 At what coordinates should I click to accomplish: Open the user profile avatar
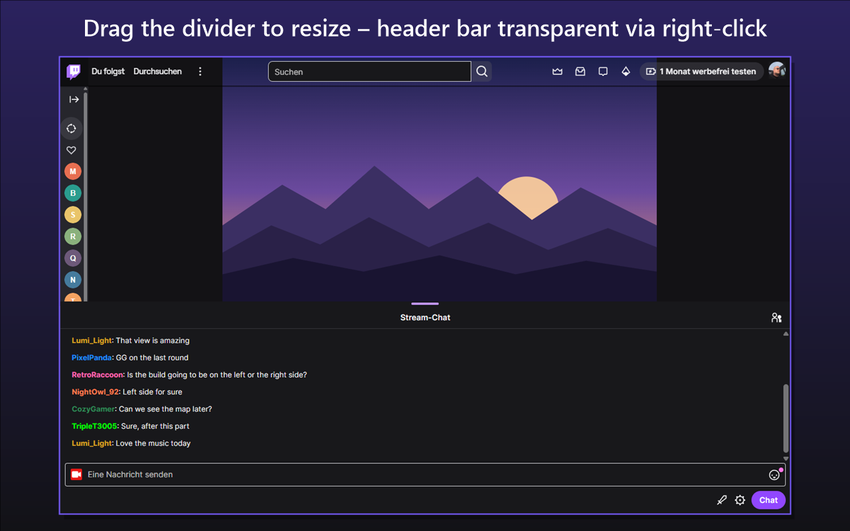pyautogui.click(x=777, y=71)
